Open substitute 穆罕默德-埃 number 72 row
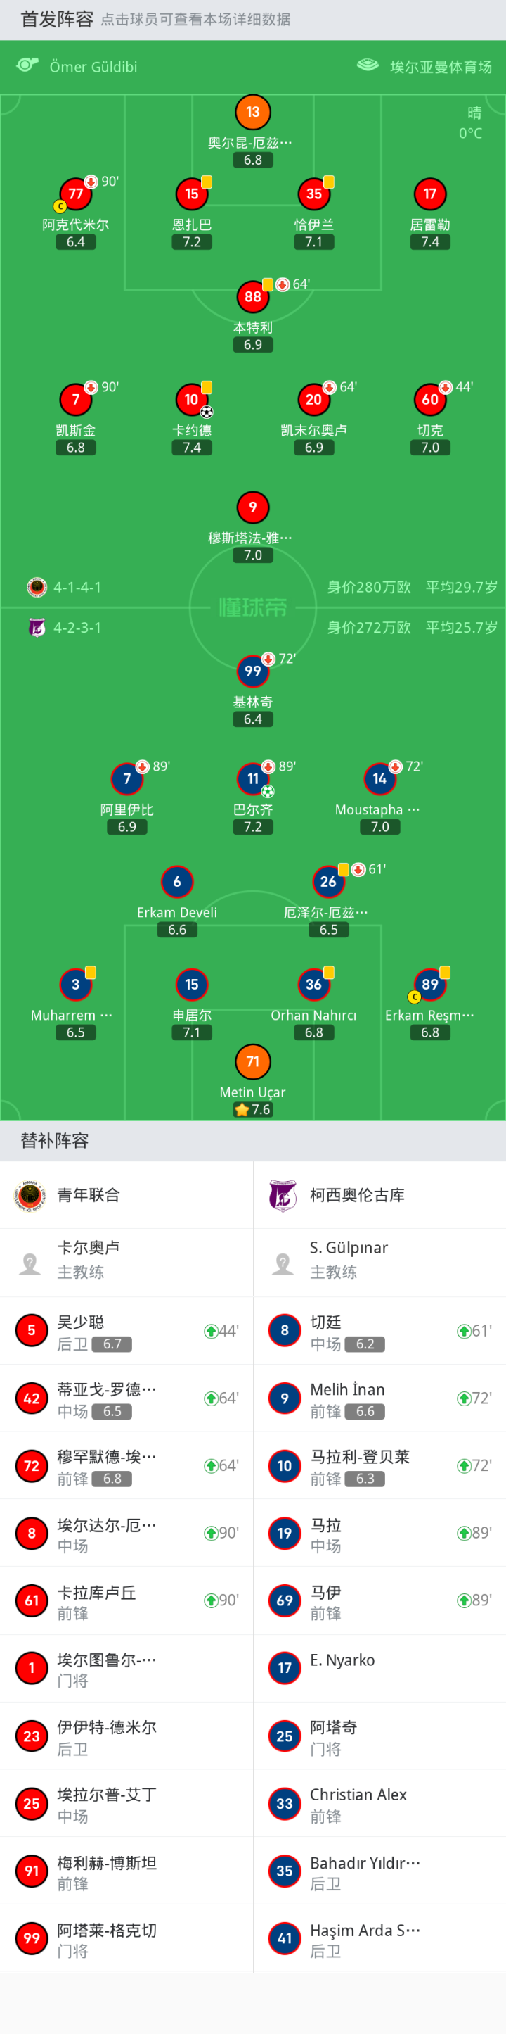The height and width of the screenshot is (2034, 506). click(x=126, y=1466)
